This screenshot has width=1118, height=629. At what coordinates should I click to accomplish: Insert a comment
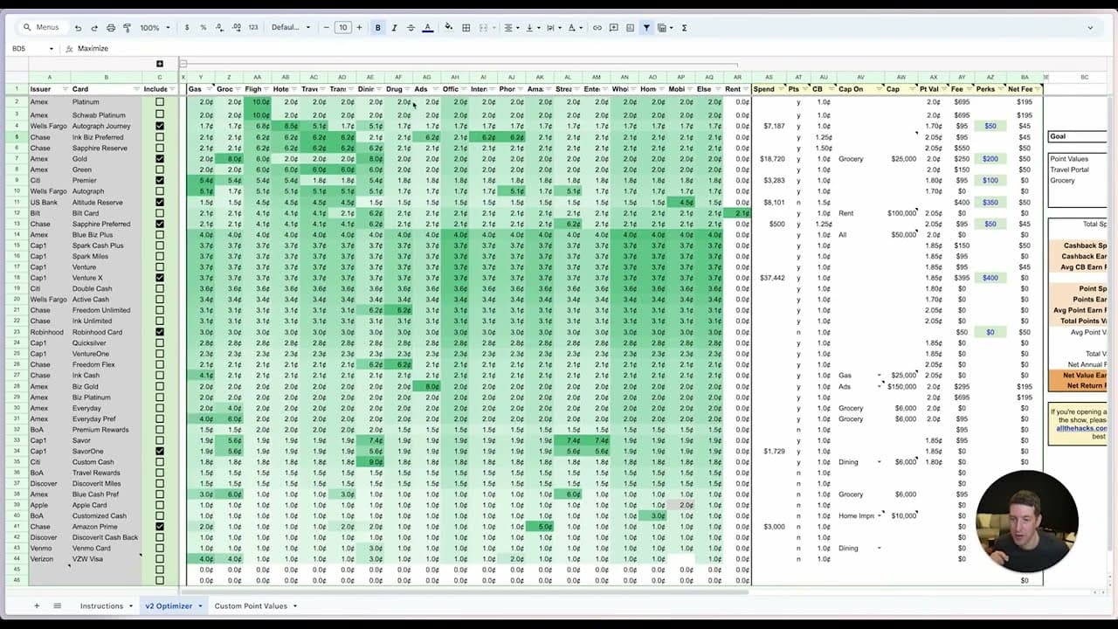tap(614, 28)
